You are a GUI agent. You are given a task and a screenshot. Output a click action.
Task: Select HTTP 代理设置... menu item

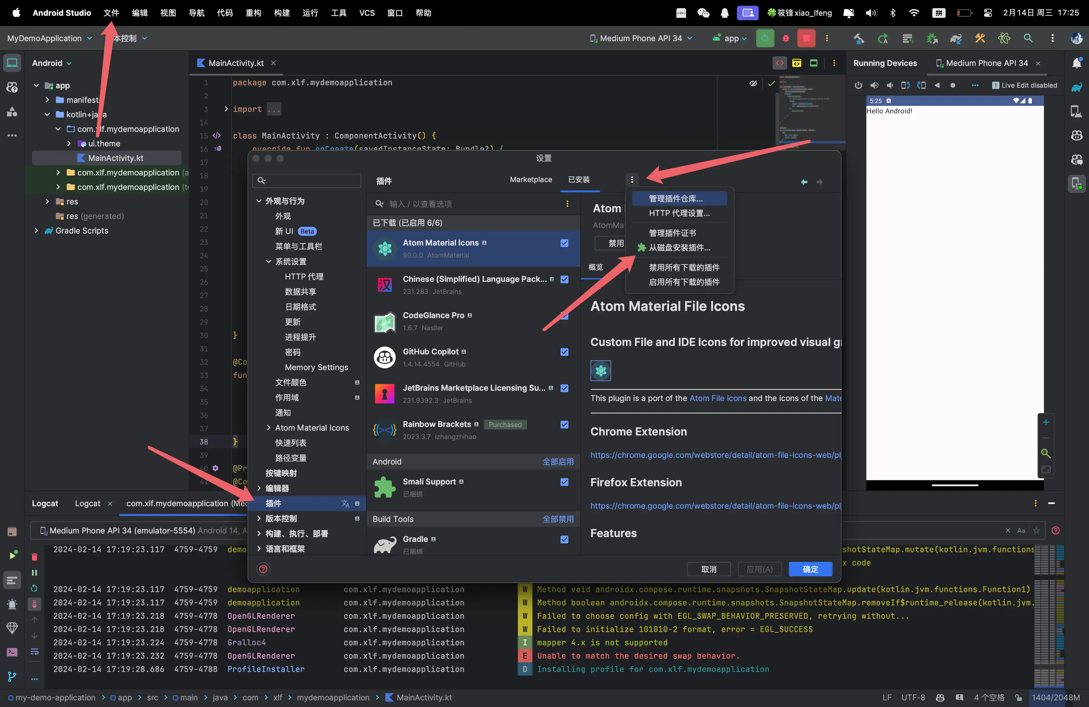coord(679,213)
